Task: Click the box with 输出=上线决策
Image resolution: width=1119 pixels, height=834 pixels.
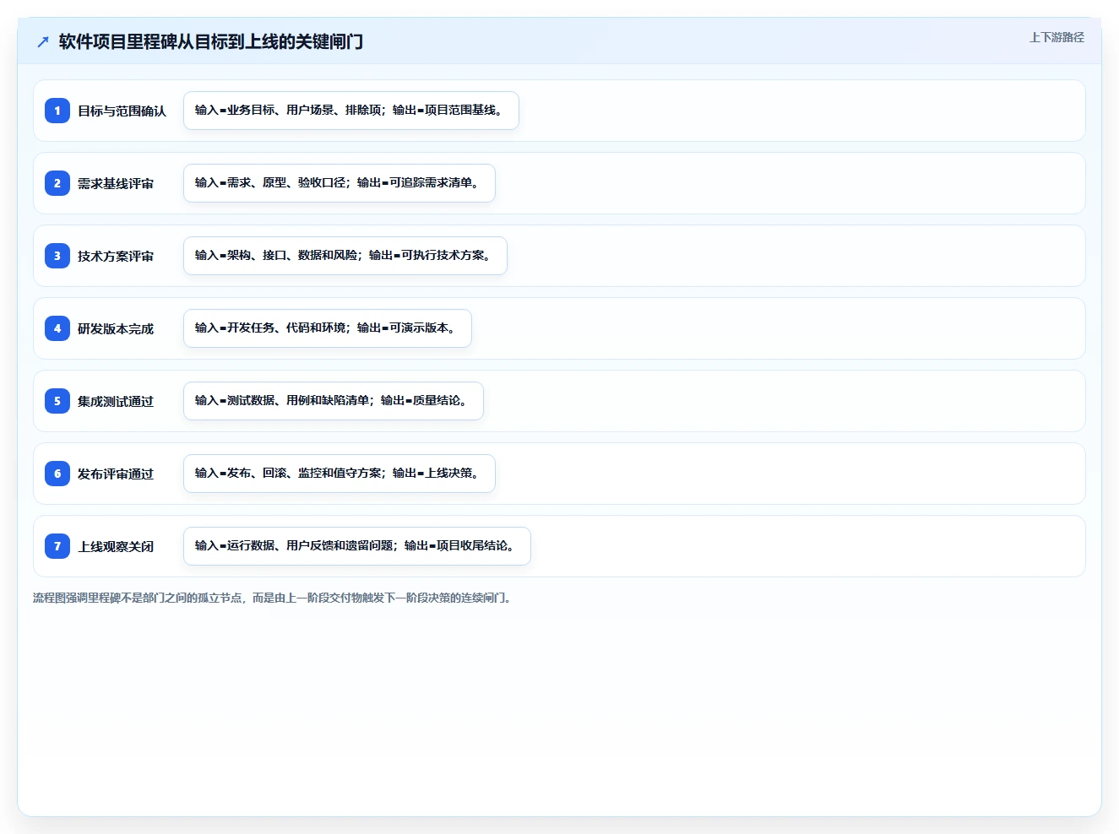Action: pos(340,474)
